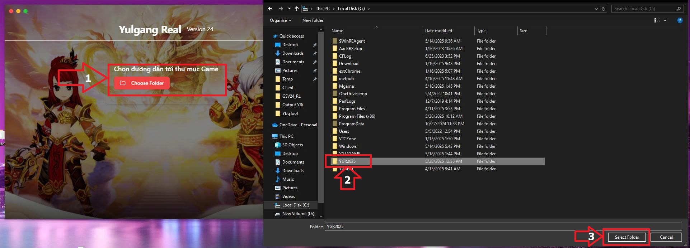This screenshot has width=690, height=248.
Task: Select the Download folder icon
Action: pyautogui.click(x=335, y=64)
